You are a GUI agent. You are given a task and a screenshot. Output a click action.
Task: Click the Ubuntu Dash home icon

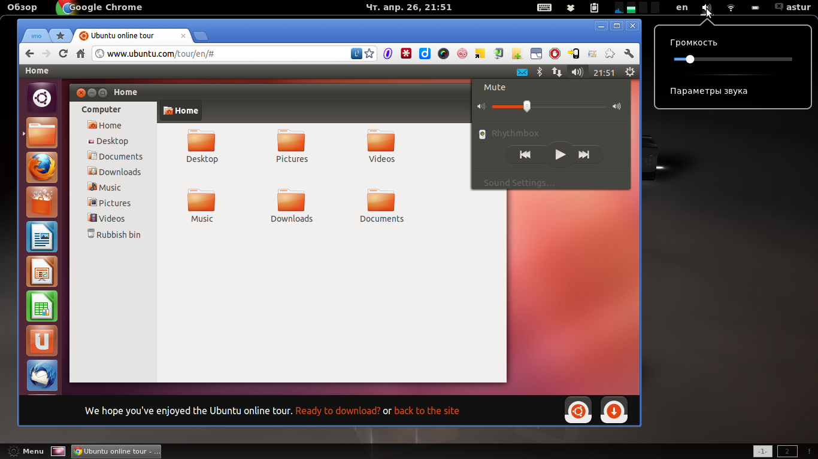(x=42, y=97)
